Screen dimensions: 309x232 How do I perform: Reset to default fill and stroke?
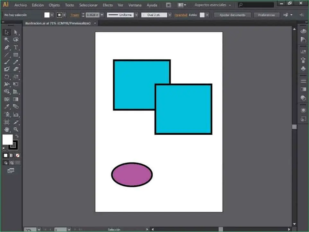[x=4, y=148]
